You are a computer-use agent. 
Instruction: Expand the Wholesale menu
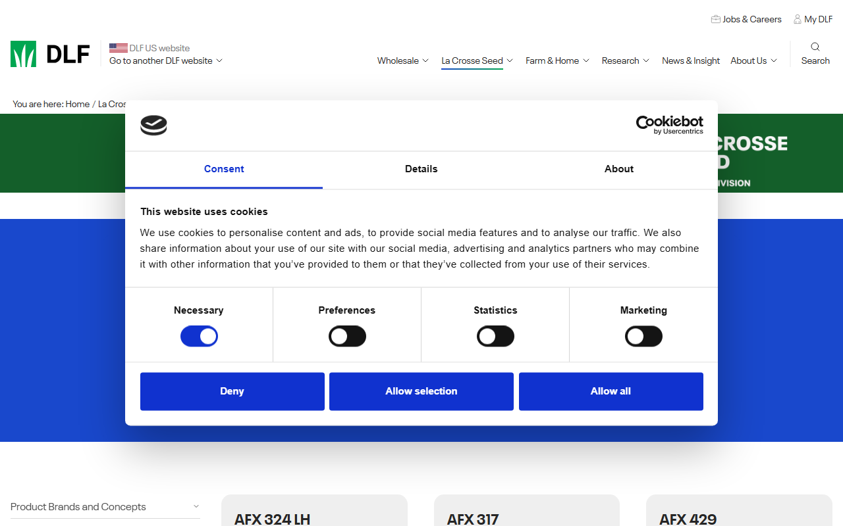[403, 60]
